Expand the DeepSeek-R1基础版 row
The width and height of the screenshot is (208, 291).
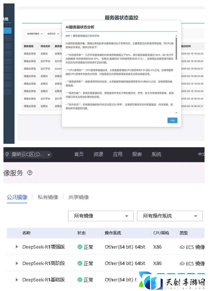(x=17, y=280)
